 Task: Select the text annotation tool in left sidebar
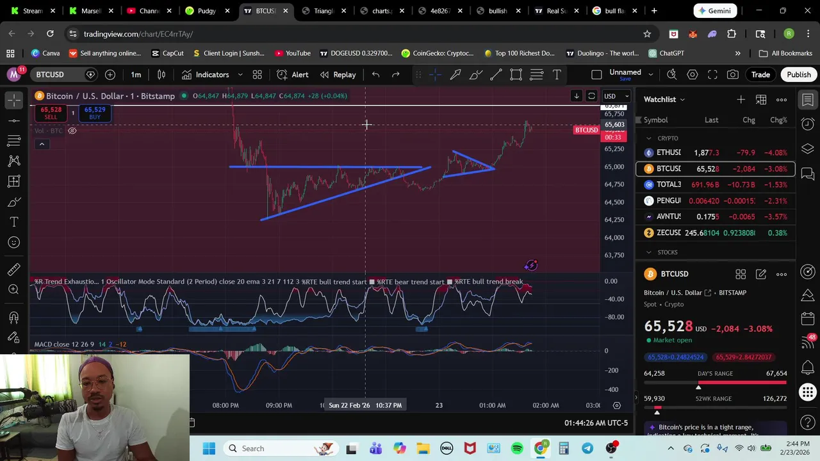[x=13, y=222]
